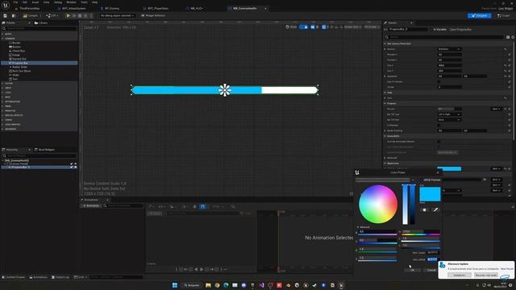Click the hue color wheel in picker
Image resolution: width=516 pixels, height=290 pixels.
pos(378,204)
